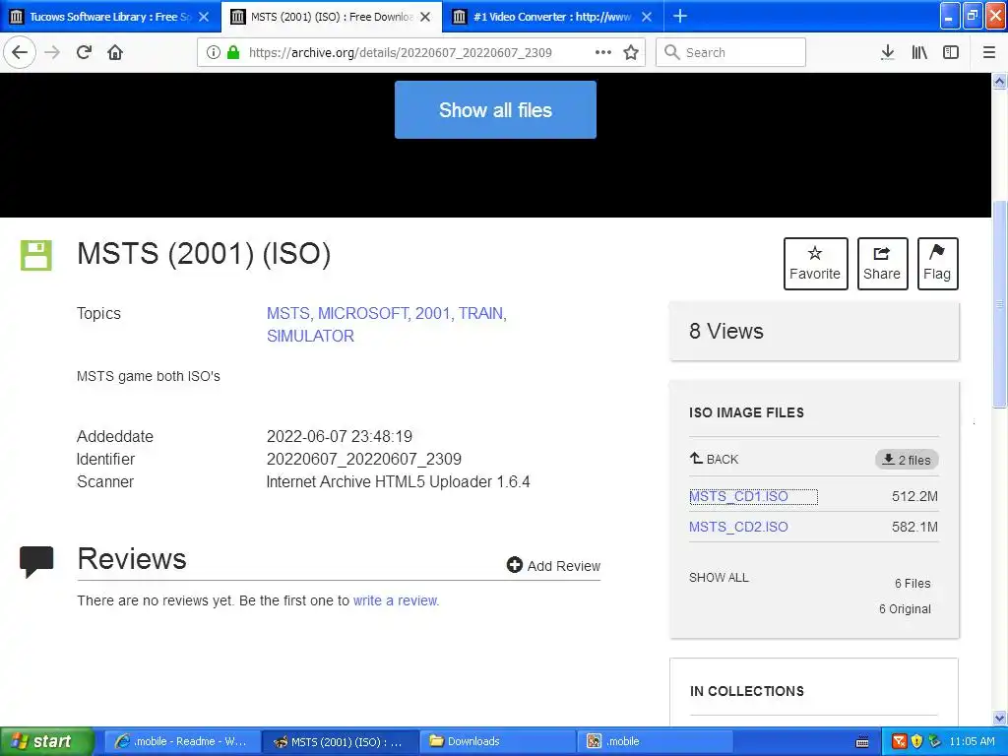Toggle the browser sidebar view

click(x=951, y=52)
